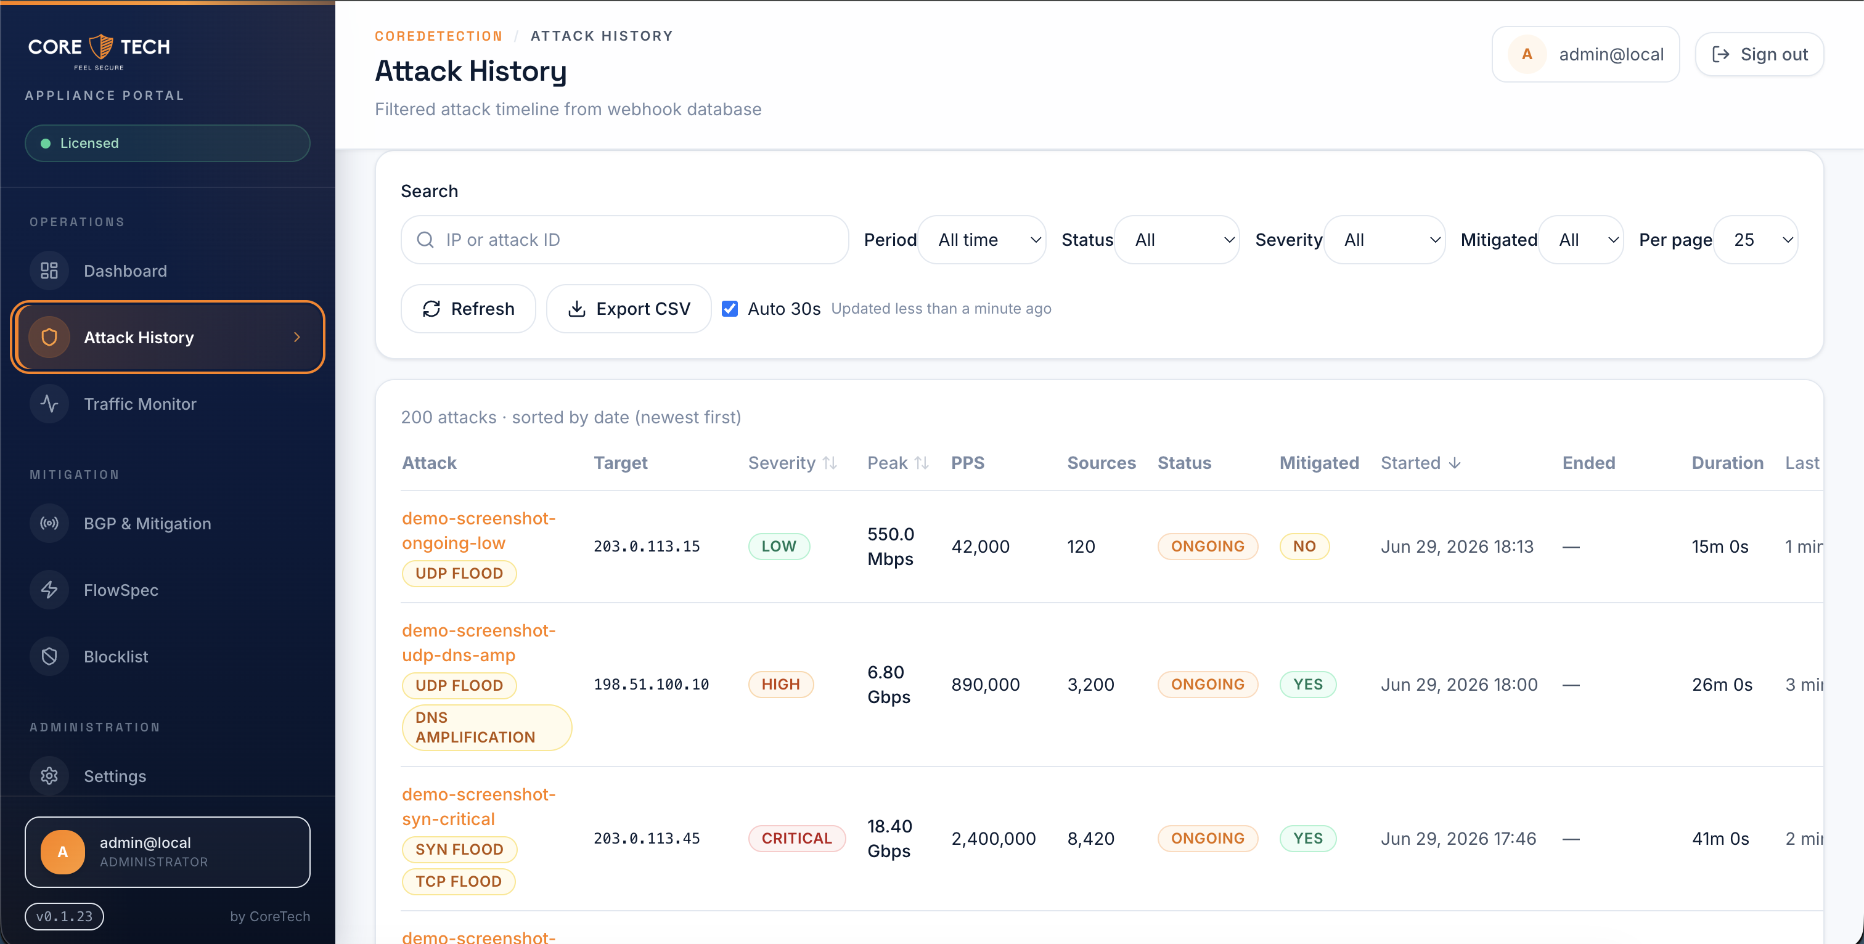
Task: Click the admin@local card in sidebar
Action: point(167,852)
